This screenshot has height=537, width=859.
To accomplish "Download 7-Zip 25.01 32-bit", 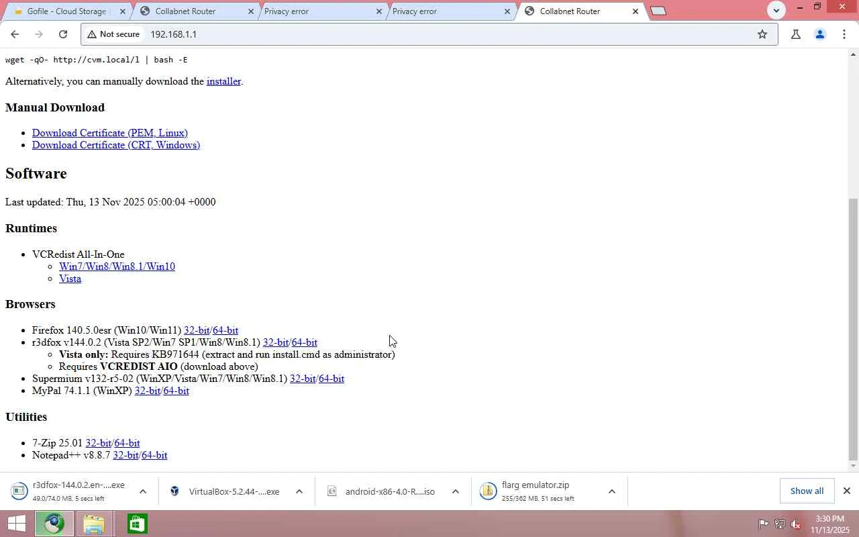I will coord(98,443).
